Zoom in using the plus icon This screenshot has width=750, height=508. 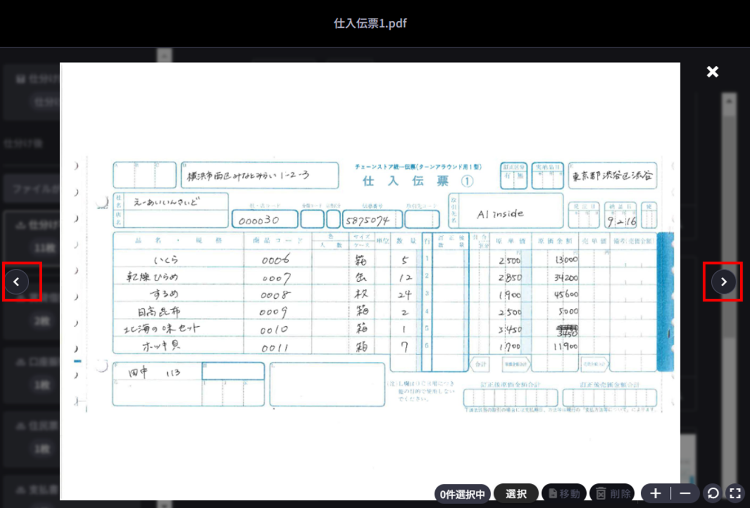click(655, 493)
